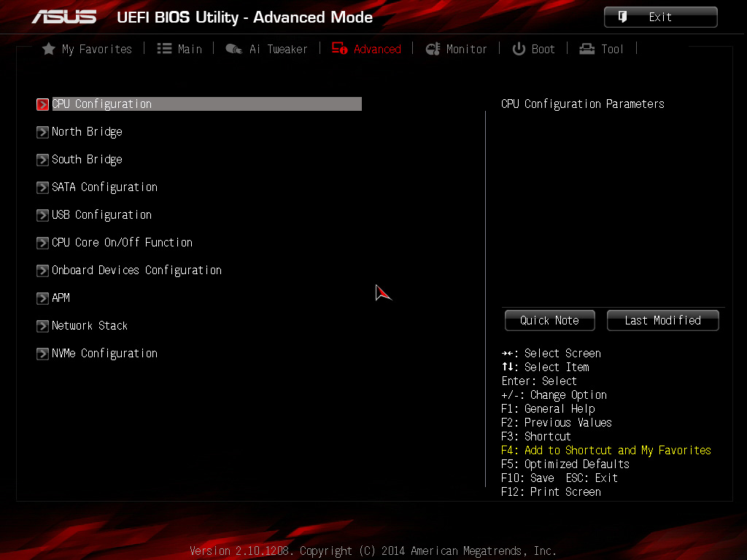Viewport: 747px width, 560px height.
Task: Click the F1 General Help hint
Action: click(548, 409)
